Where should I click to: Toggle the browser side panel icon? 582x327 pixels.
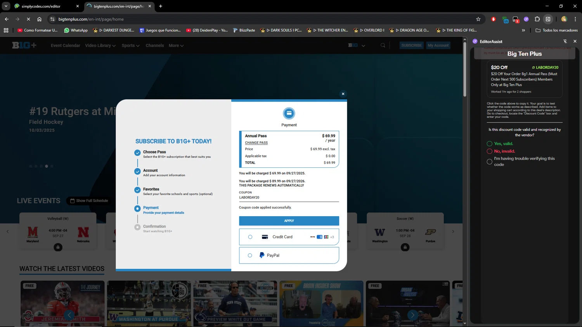(548, 19)
